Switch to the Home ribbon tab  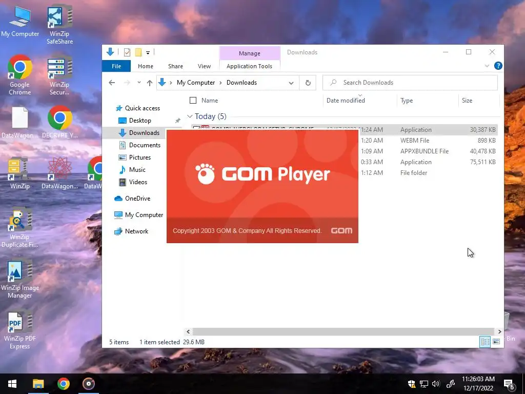pyautogui.click(x=145, y=66)
